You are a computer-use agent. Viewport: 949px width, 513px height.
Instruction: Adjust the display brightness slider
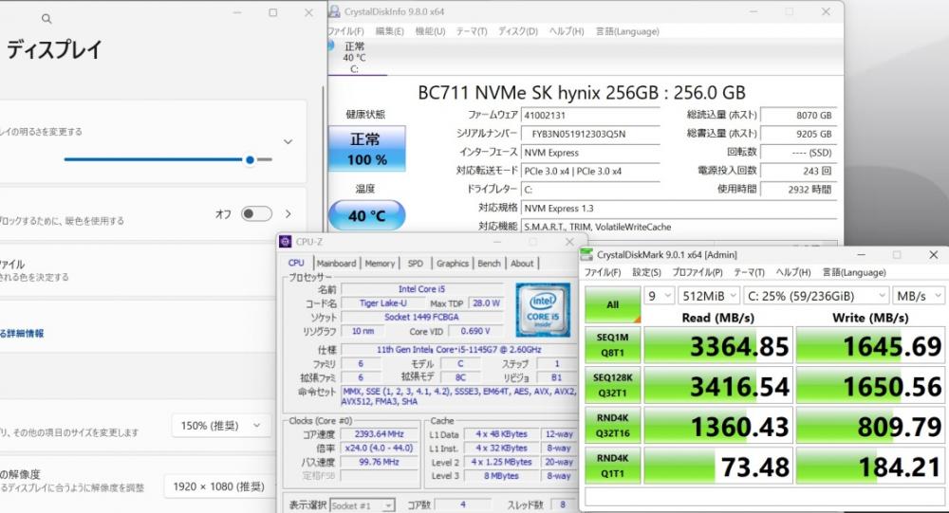click(x=168, y=159)
